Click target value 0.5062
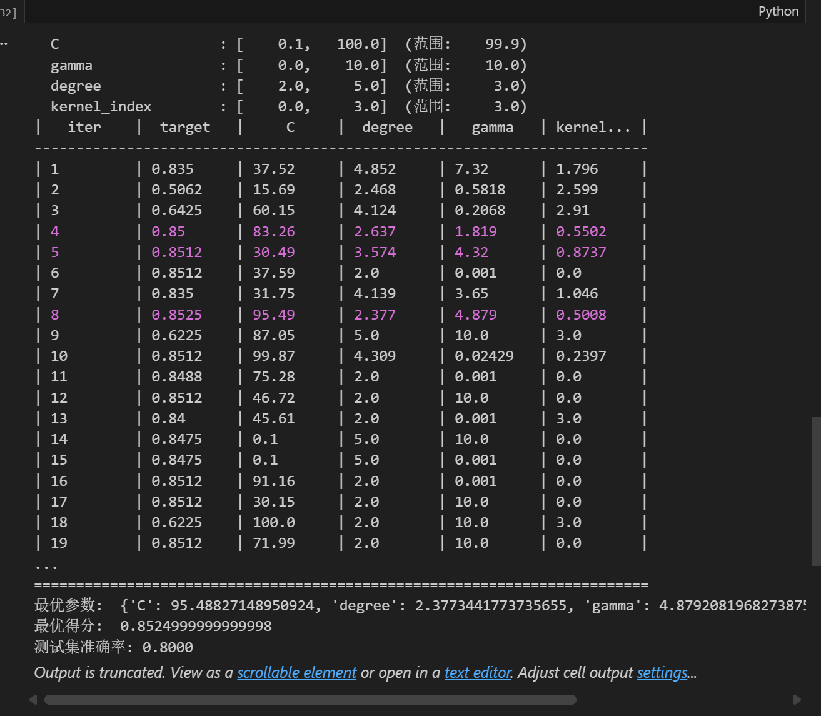The image size is (821, 716). 177,190
